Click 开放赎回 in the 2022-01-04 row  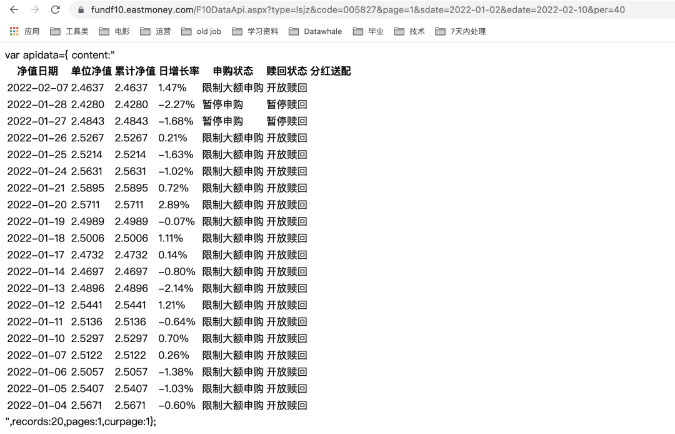287,406
